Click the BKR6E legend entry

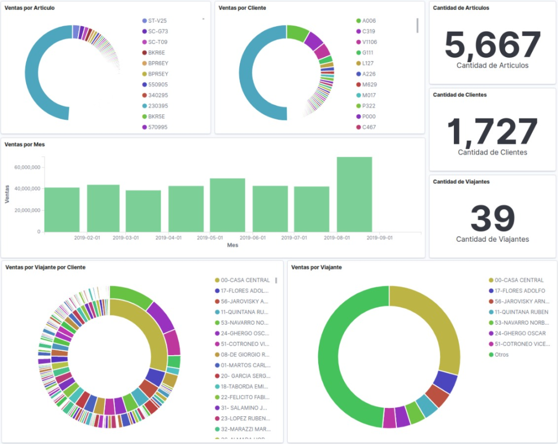156,53
